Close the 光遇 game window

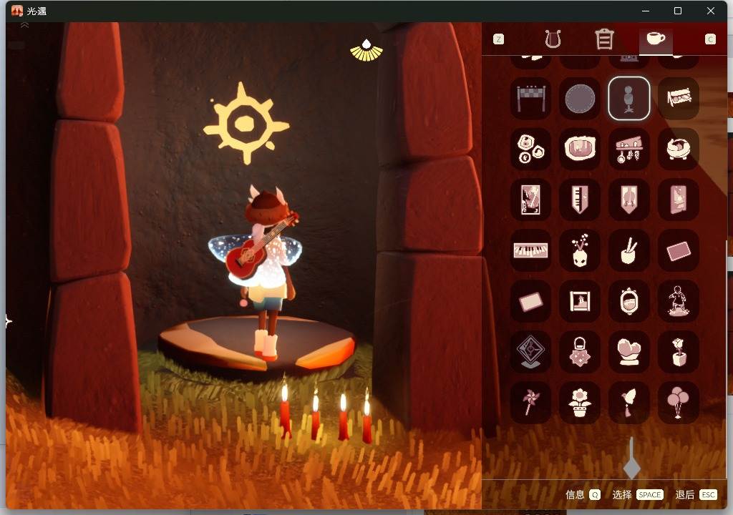711,11
